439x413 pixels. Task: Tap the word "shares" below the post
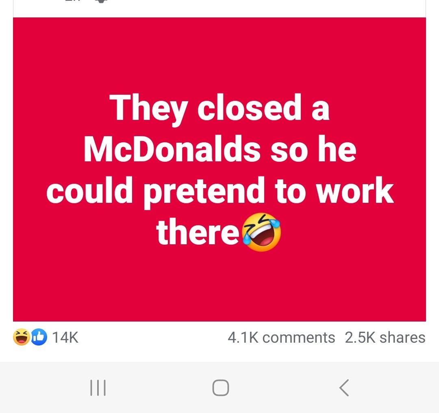point(402,337)
